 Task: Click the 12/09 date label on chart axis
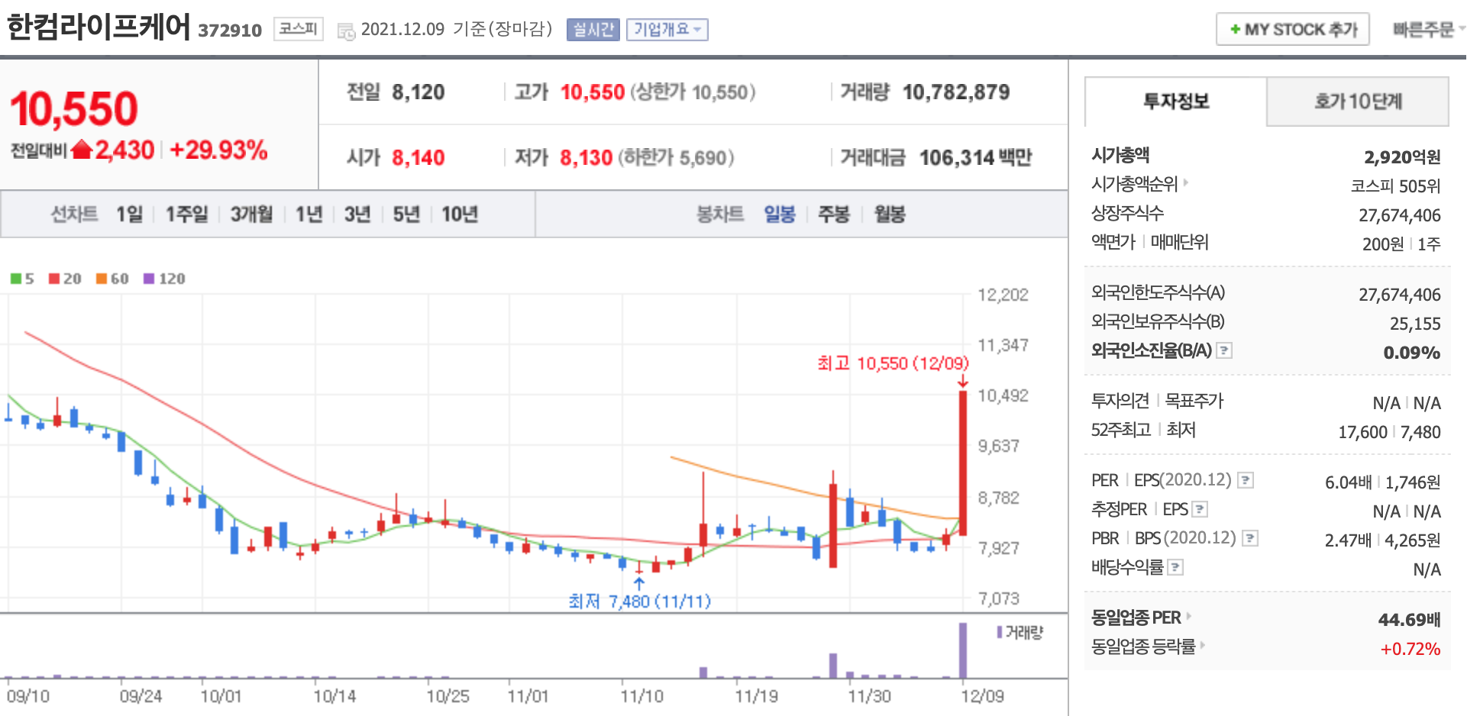pos(982,696)
